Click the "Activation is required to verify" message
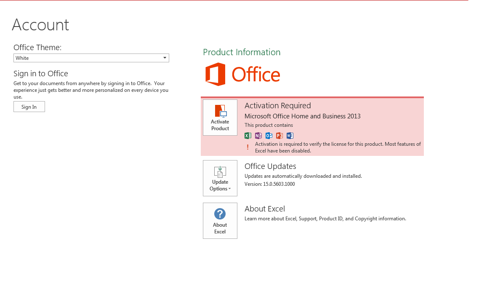The height and width of the screenshot is (281, 487). click(x=338, y=147)
